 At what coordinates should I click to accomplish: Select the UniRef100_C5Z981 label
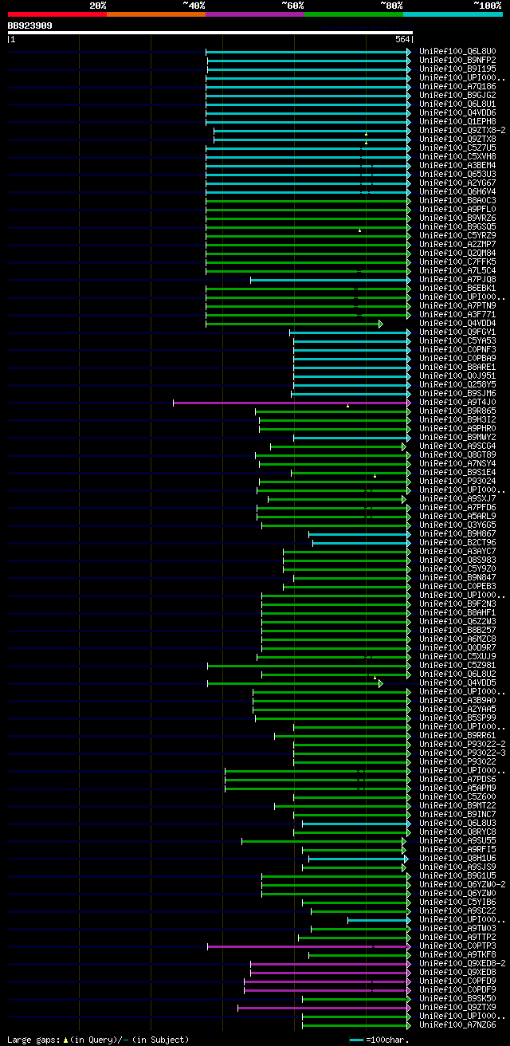pos(457,666)
